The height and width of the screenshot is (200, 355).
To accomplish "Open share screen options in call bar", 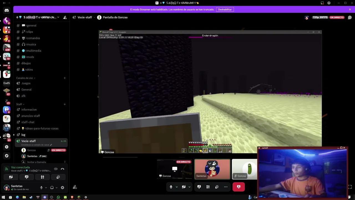I will click(199, 187).
